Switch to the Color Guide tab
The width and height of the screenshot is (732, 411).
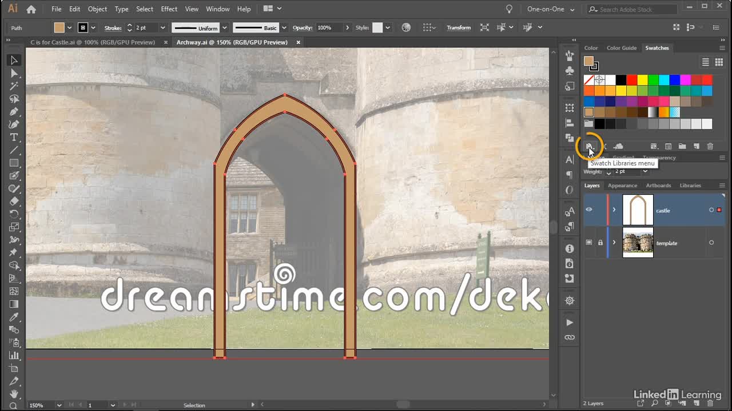click(x=622, y=48)
